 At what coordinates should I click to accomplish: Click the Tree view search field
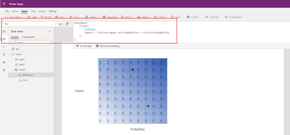[31, 43]
